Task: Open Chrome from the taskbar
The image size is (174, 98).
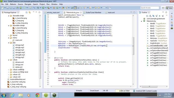Action: pyautogui.click(x=38, y=95)
